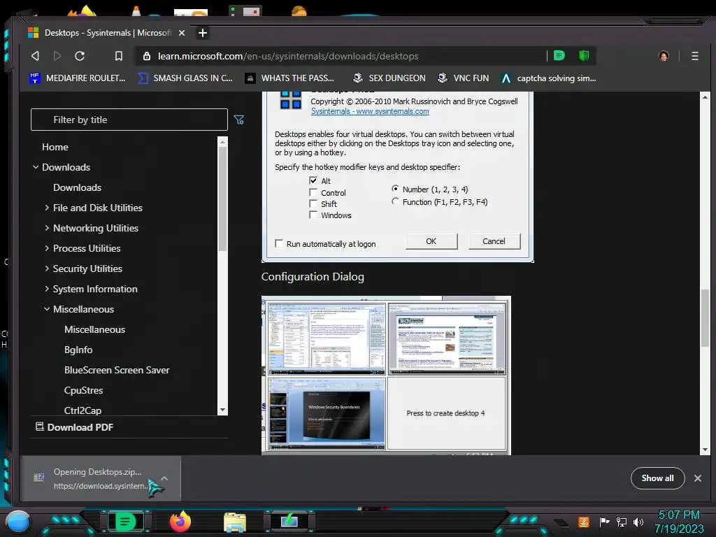716x537 pixels.
Task: Click the Press to create desktop 4 pane
Action: tap(446, 413)
